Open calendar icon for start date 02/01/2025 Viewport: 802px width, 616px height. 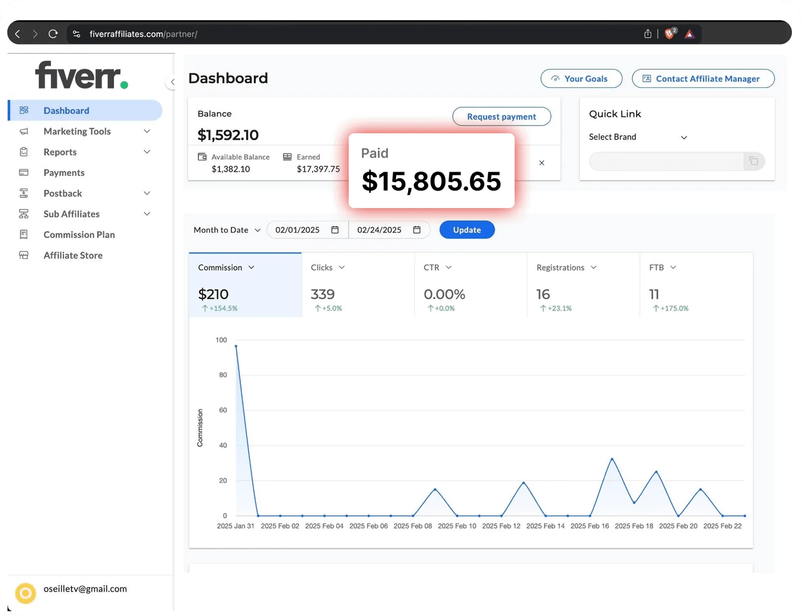coord(335,230)
